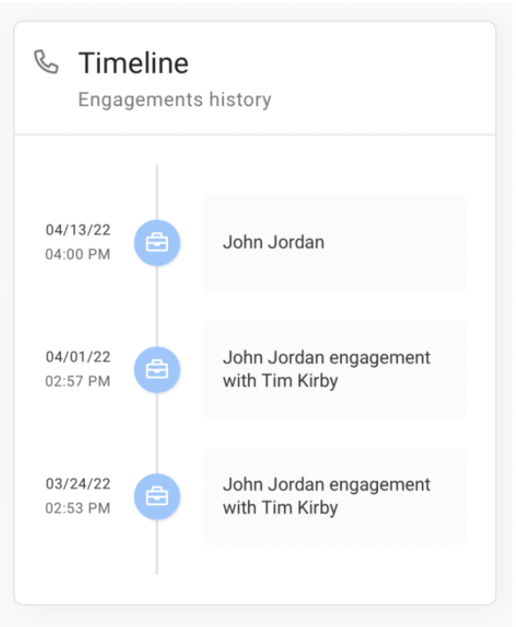The width and height of the screenshot is (516, 627).
Task: Open the John Jordan card from 04/13/22
Action: pyautogui.click(x=335, y=243)
